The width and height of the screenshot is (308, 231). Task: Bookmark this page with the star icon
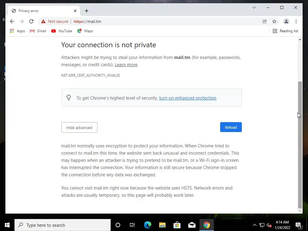click(x=274, y=21)
